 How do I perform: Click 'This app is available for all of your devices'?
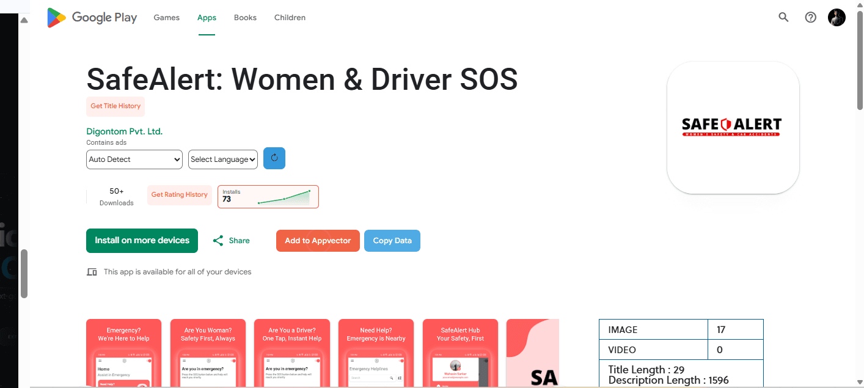(177, 272)
